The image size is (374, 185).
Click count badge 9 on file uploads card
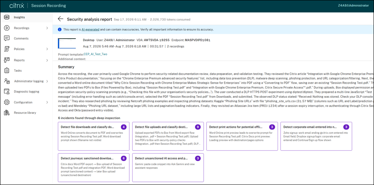[198, 127]
